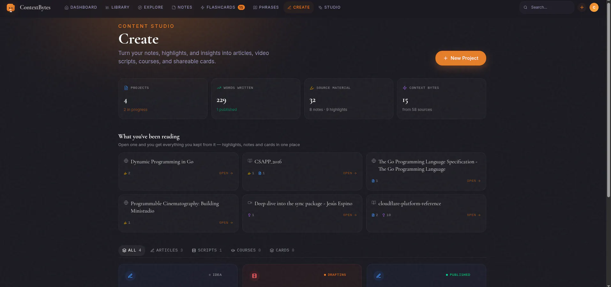The image size is (611, 287).
Task: Start a New Project
Action: pyautogui.click(x=461, y=58)
